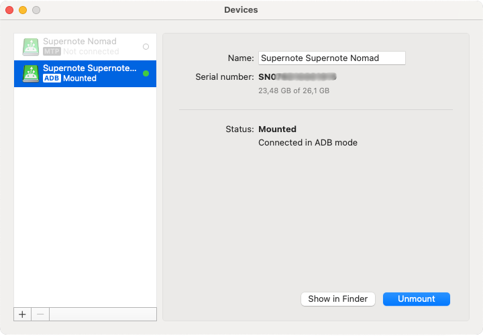This screenshot has height=336, width=483.
Task: Click the 'Devices' window title
Action: pos(241,10)
